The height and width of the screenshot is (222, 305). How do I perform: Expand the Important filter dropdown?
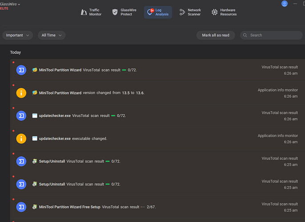[x=18, y=35]
